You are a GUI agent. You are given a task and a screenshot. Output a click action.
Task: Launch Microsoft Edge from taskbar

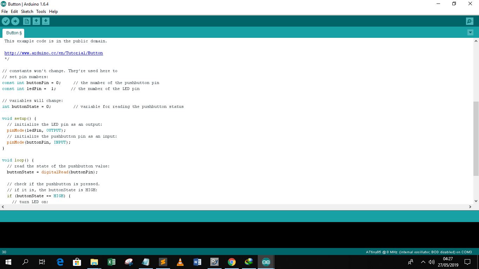(60, 262)
